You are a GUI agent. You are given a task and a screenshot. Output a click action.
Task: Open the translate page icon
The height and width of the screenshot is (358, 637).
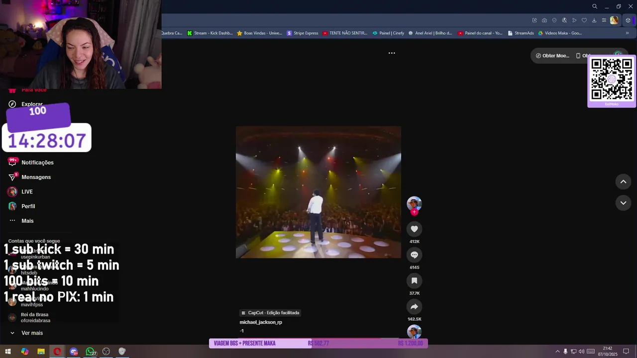coord(564,20)
